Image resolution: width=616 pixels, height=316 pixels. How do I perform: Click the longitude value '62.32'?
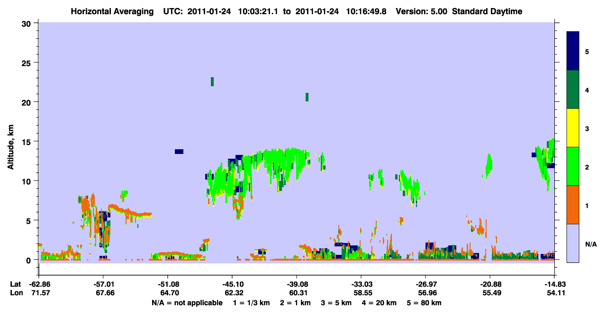point(233,293)
